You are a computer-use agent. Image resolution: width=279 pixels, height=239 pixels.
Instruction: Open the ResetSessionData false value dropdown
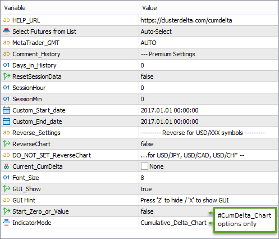tap(208, 76)
